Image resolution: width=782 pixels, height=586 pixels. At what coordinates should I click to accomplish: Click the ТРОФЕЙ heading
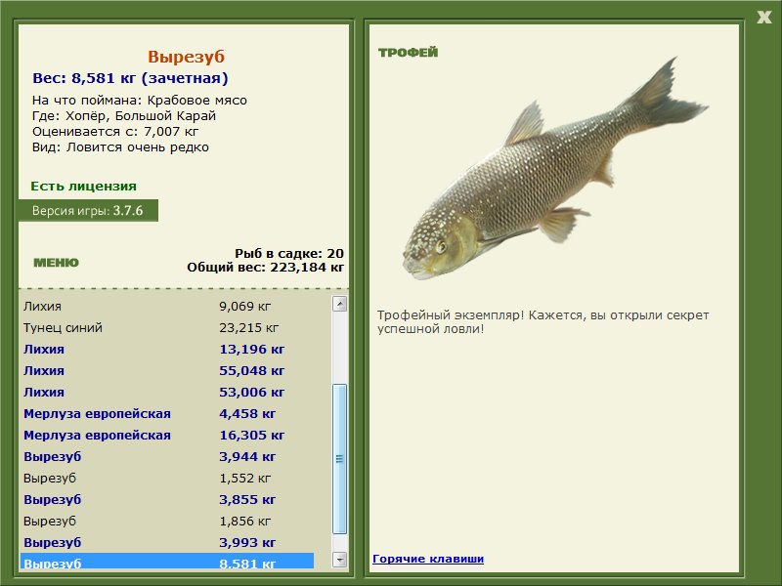pyautogui.click(x=408, y=52)
